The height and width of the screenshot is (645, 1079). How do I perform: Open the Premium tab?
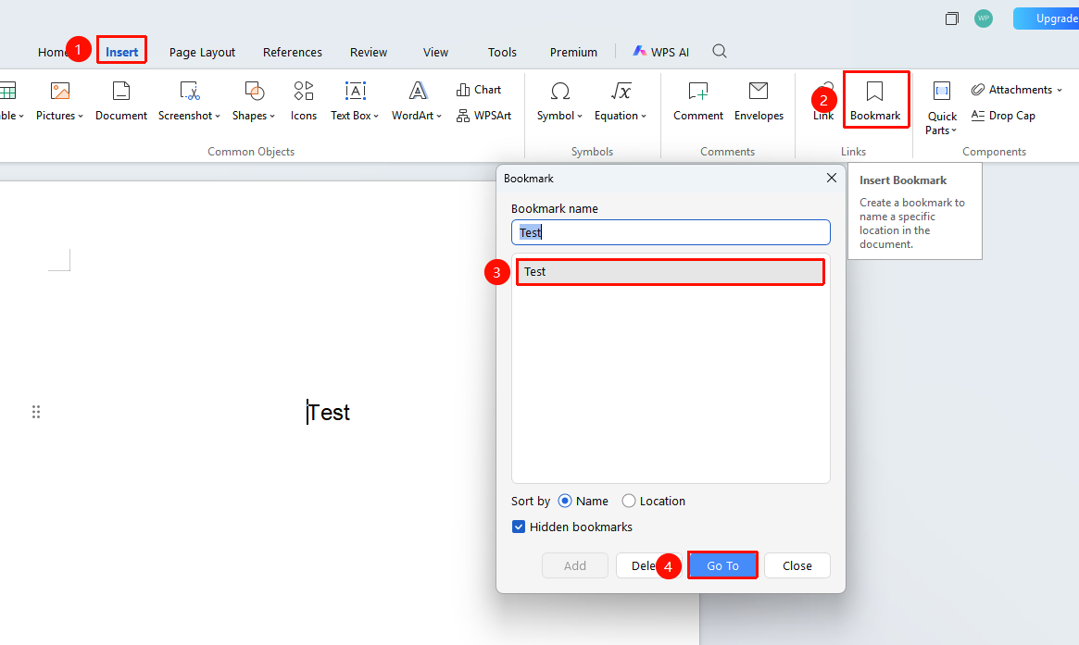click(573, 52)
